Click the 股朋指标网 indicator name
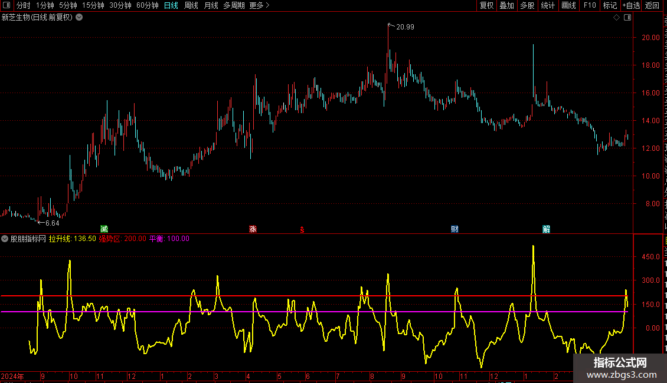The width and height of the screenshot is (667, 383). coord(28,239)
